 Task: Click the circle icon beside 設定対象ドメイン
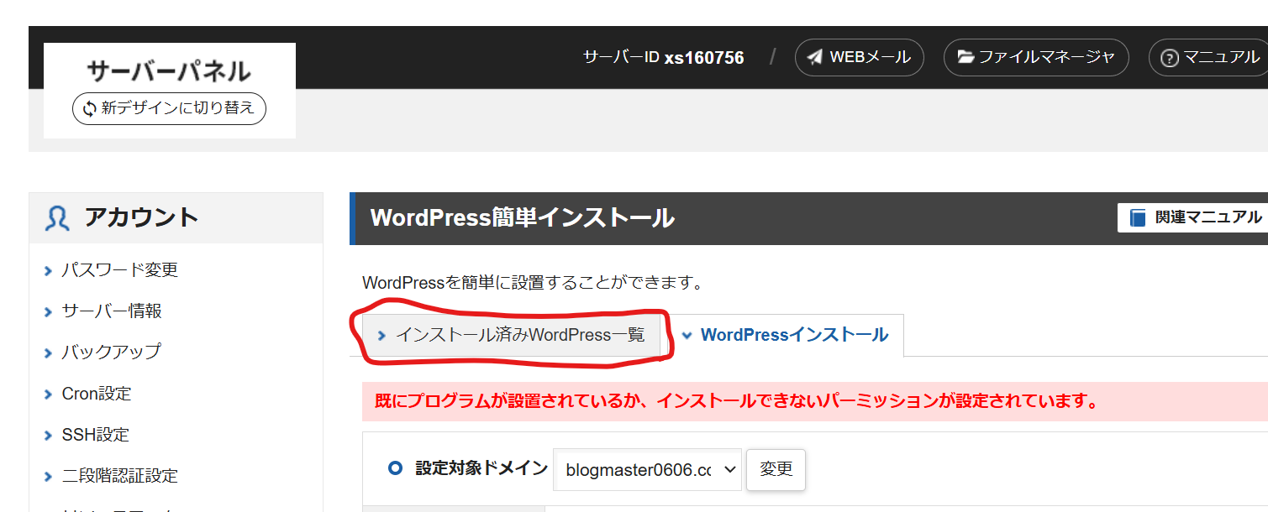pos(396,468)
